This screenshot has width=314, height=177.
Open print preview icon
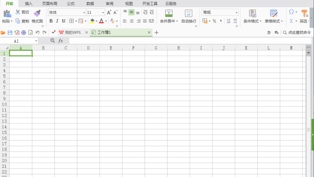point(30,32)
